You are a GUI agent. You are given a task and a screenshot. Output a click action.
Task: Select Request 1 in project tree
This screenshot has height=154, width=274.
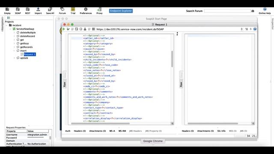(x=30, y=54)
